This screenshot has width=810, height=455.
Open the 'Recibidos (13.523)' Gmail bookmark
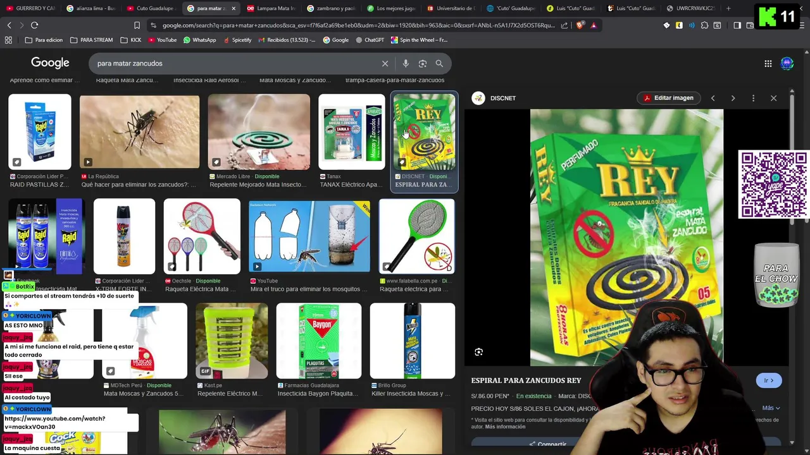point(287,40)
